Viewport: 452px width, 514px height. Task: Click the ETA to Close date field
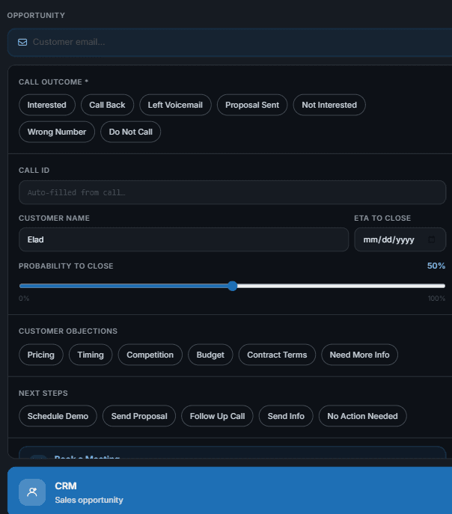(400, 239)
